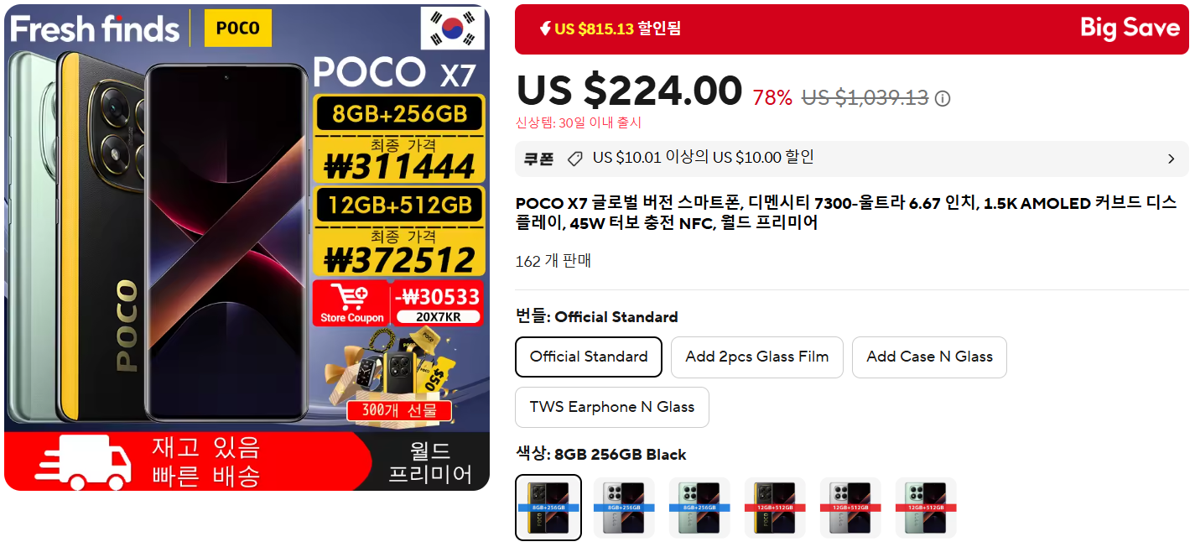
Task: Expand the coupon row chevron arrow
Action: pos(1172,159)
